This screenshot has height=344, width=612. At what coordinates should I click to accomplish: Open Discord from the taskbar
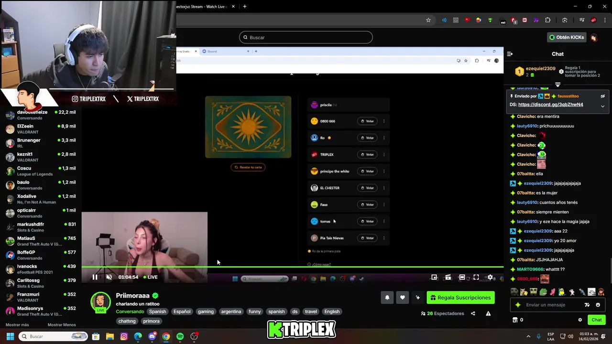[152, 336]
